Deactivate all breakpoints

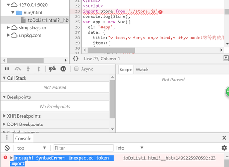[x=53, y=69]
